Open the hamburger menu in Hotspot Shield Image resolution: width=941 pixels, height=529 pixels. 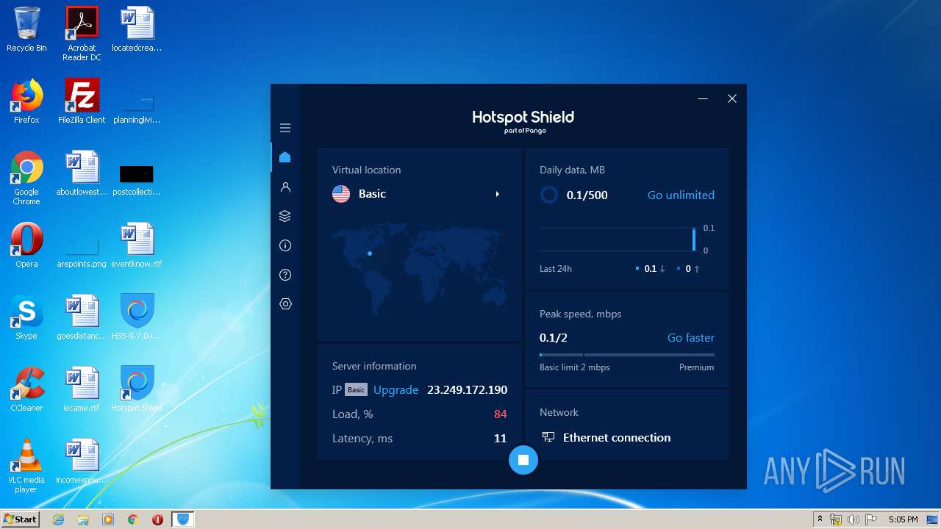tap(285, 128)
